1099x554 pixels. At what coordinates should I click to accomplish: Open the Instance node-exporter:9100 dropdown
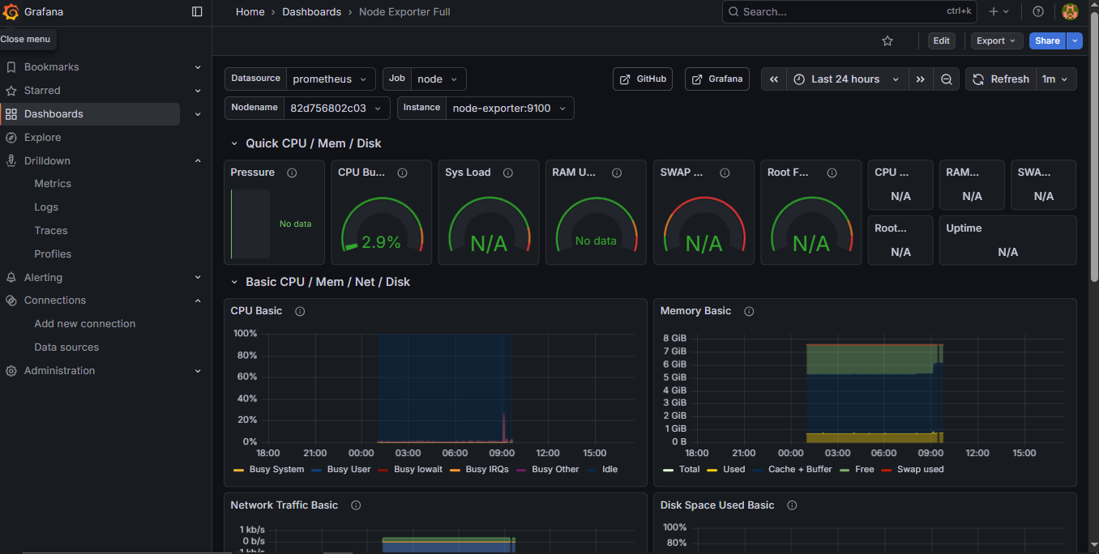[510, 109]
